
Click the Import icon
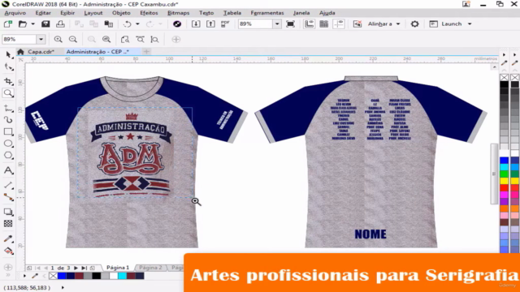(x=196, y=24)
